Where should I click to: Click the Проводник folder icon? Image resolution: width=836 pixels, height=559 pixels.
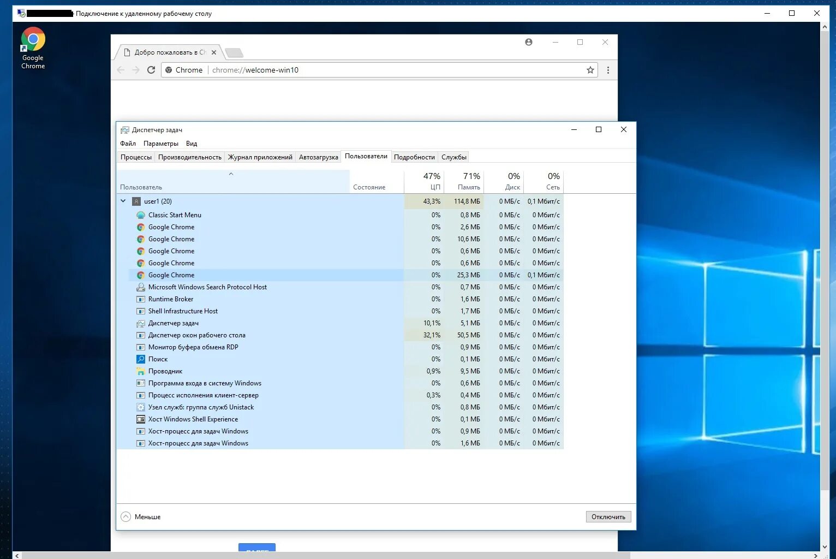[x=141, y=371]
